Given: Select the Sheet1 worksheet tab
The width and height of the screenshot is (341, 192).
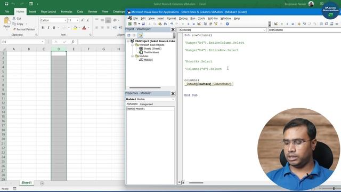Looking at the screenshot, I should click(x=27, y=182).
